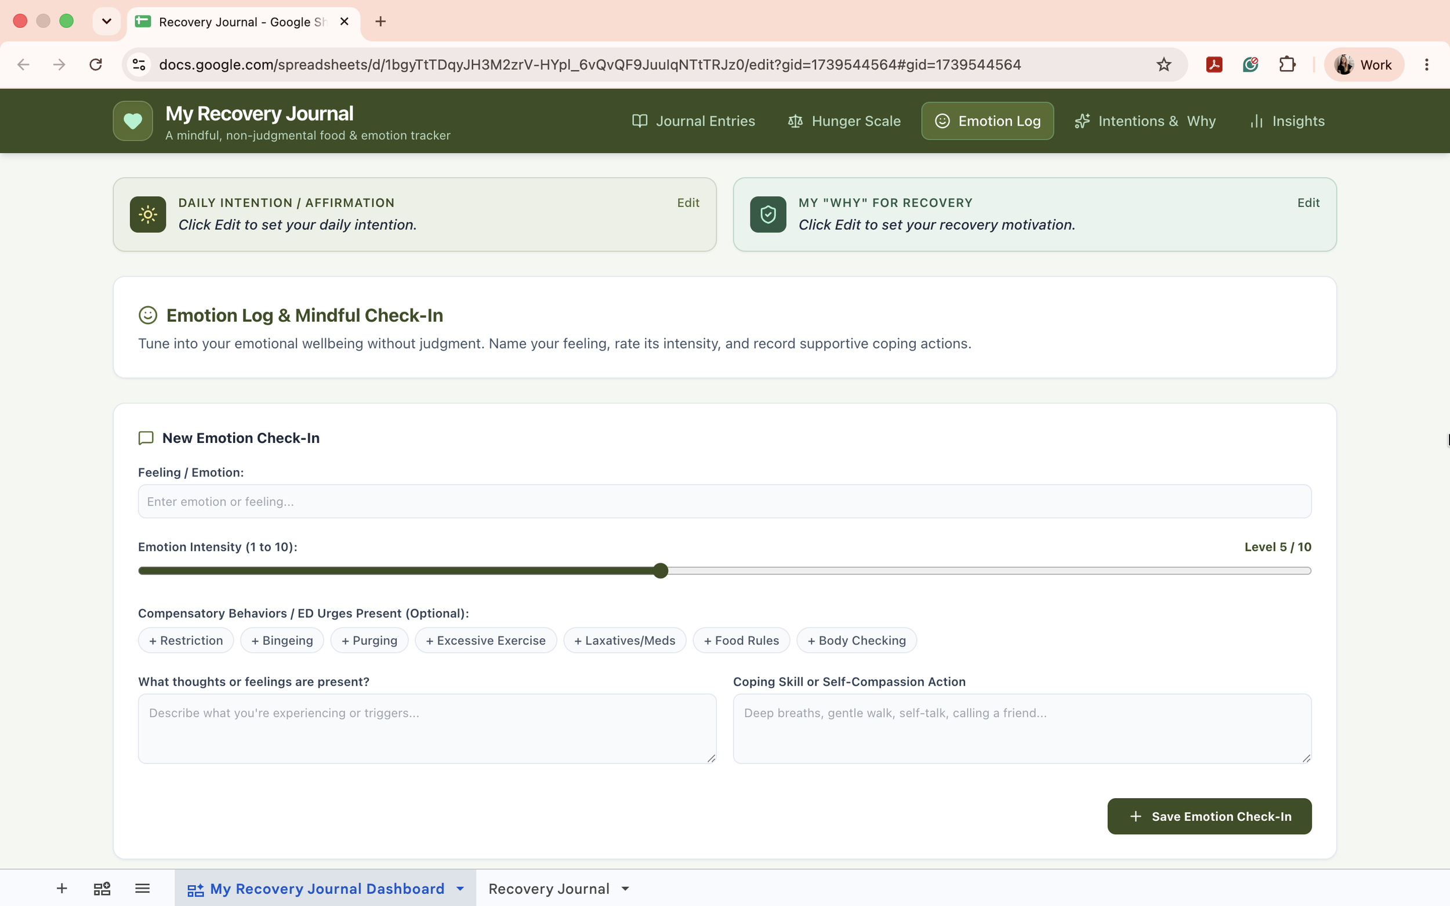The height and width of the screenshot is (906, 1450).
Task: Open Chrome's three-dot menu
Action: (x=1427, y=65)
